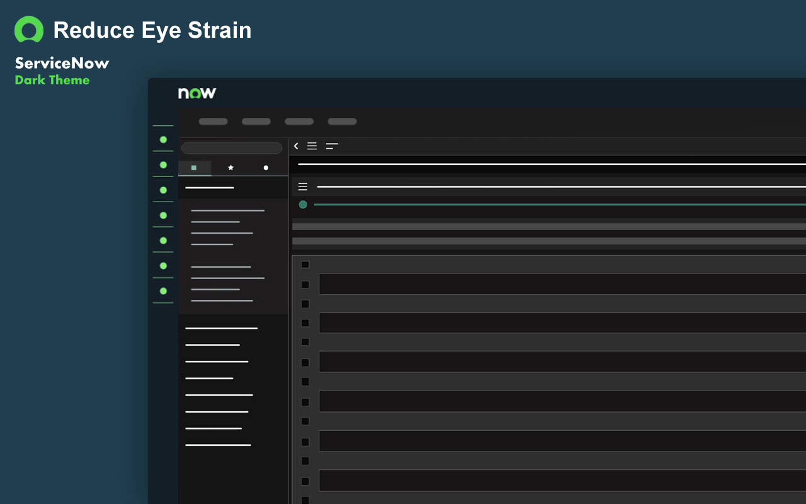
Task: Click the green record indicator dot on the highlighted row
Action: 303,205
